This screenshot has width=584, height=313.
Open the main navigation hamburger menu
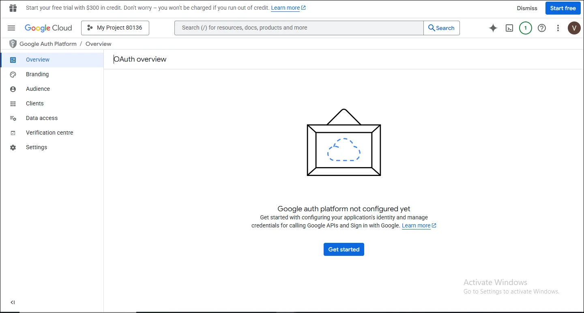tap(11, 28)
